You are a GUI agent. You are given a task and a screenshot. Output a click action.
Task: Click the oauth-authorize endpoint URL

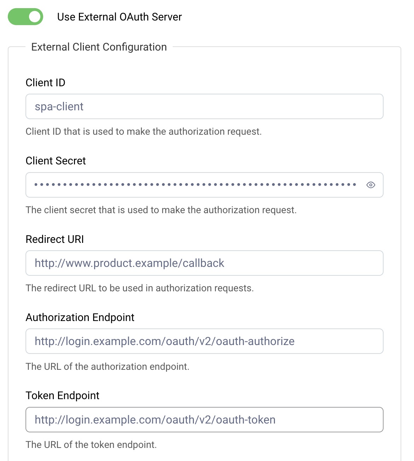[164, 341]
